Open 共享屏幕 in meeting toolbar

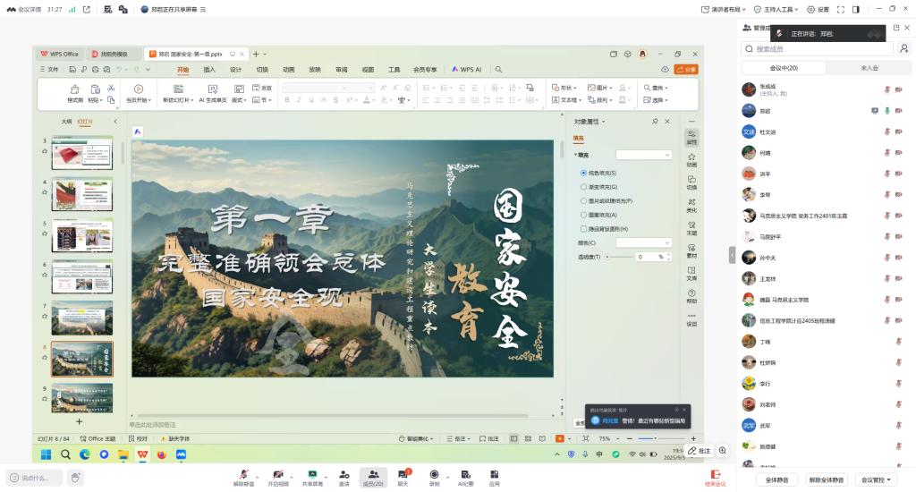(x=312, y=474)
